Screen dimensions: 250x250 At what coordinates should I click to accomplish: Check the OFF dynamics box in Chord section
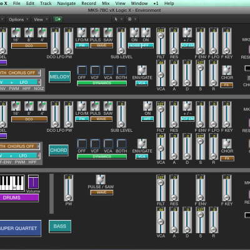click(82, 144)
